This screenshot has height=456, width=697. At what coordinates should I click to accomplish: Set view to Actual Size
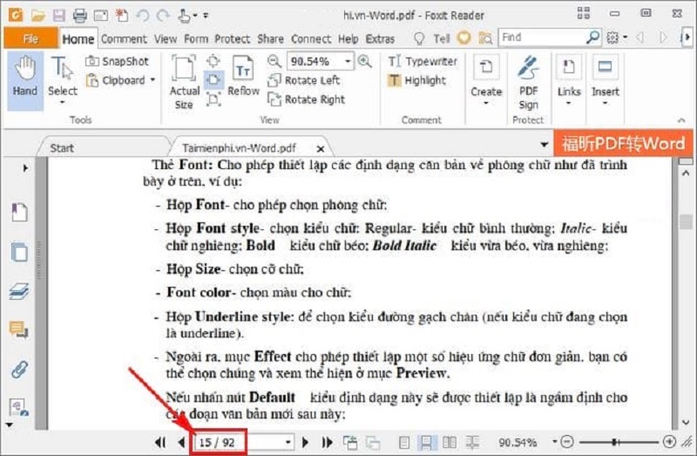(184, 82)
